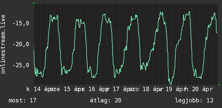Click the 'cs 16 ápr' date label

[x=94, y=89]
